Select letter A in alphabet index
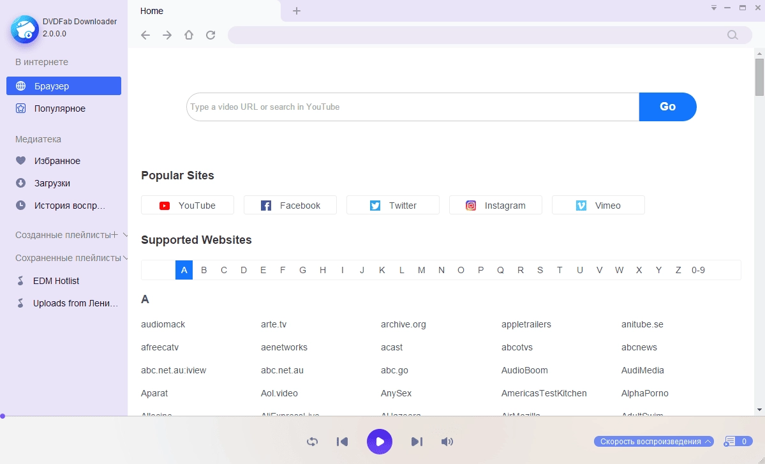The width and height of the screenshot is (765, 464). click(x=184, y=270)
